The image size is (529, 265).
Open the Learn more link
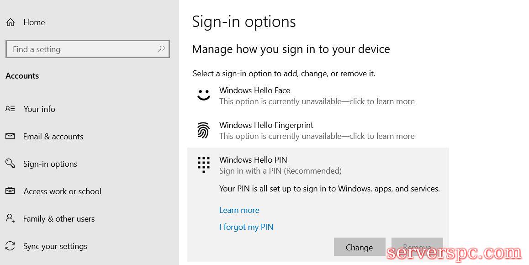click(239, 210)
